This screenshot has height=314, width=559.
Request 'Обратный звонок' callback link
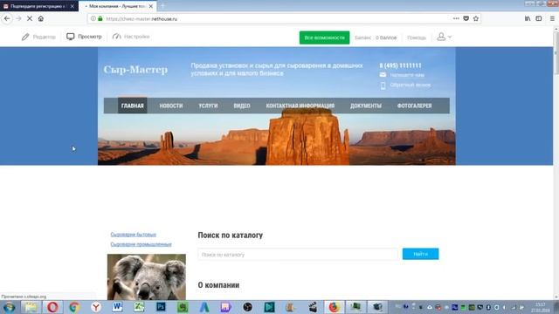coord(411,85)
